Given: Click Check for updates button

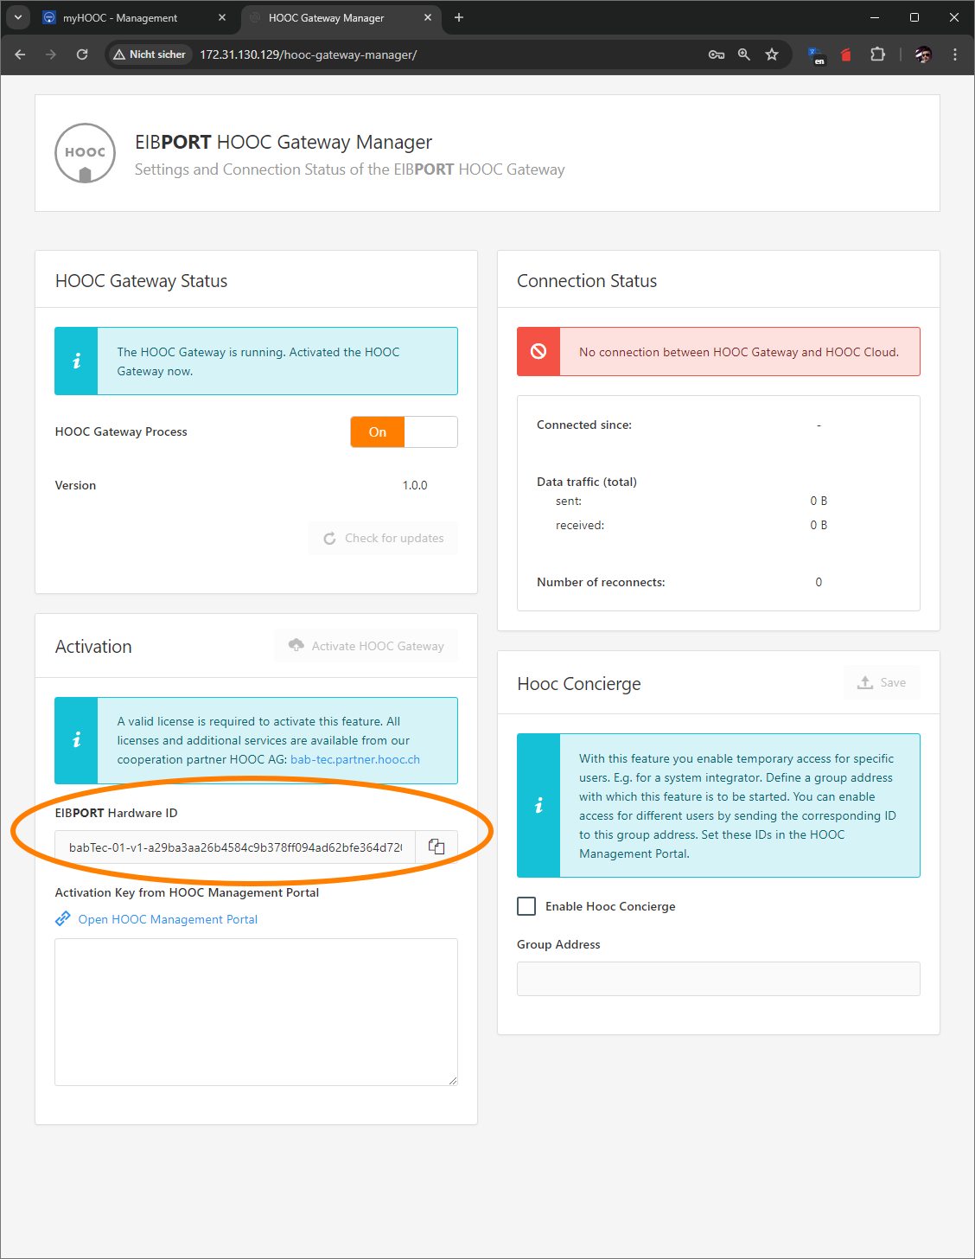Looking at the screenshot, I should point(384,538).
